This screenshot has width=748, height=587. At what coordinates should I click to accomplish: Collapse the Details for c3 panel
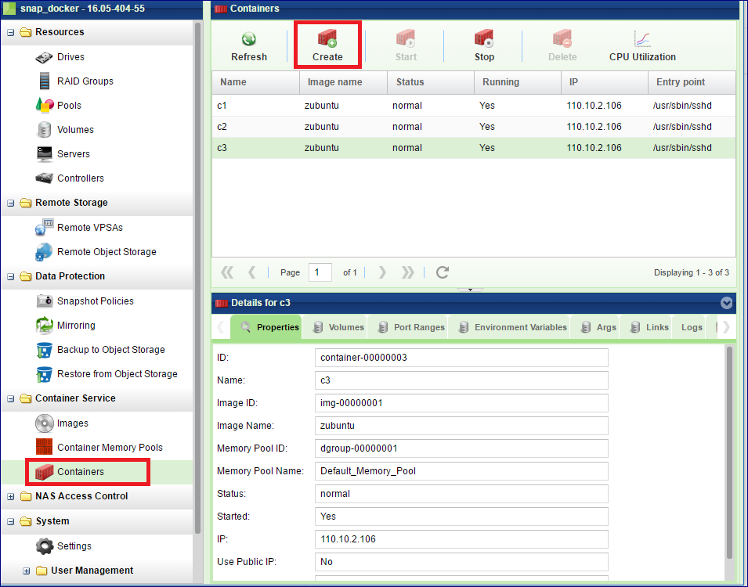726,303
